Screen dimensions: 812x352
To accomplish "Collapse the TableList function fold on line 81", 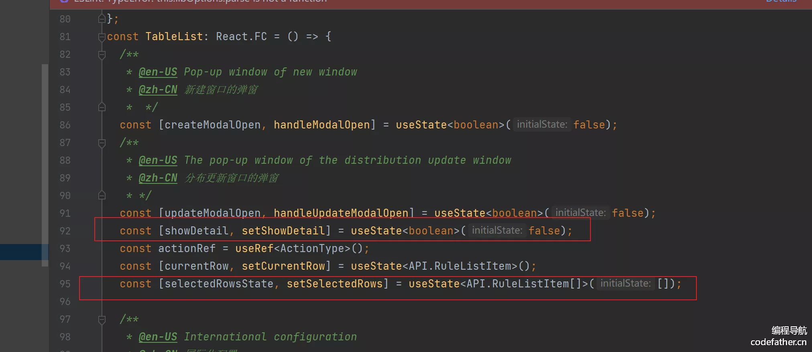I will (102, 37).
